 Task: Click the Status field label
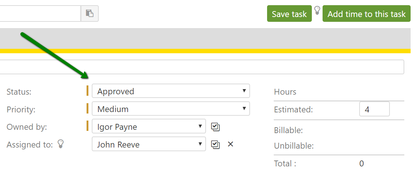pyautogui.click(x=19, y=92)
